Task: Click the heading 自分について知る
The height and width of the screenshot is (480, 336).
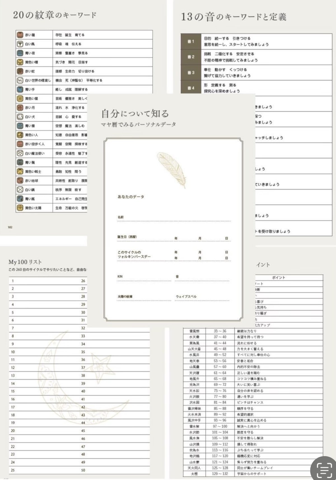Action: point(135,113)
